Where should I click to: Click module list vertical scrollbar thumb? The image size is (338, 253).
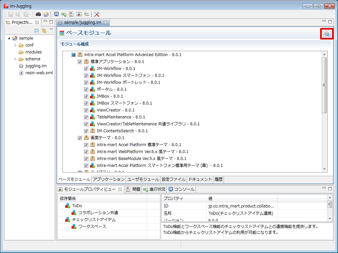point(324,85)
